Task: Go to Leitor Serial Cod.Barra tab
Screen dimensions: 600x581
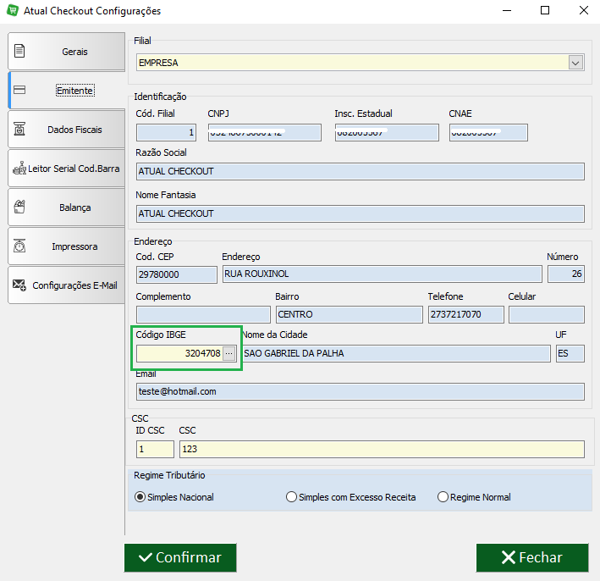Action: click(x=67, y=169)
